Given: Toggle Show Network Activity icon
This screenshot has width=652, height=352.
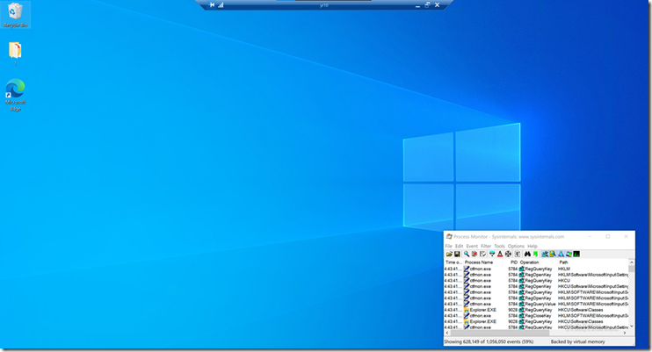Looking at the screenshot, I should tap(561, 254).
